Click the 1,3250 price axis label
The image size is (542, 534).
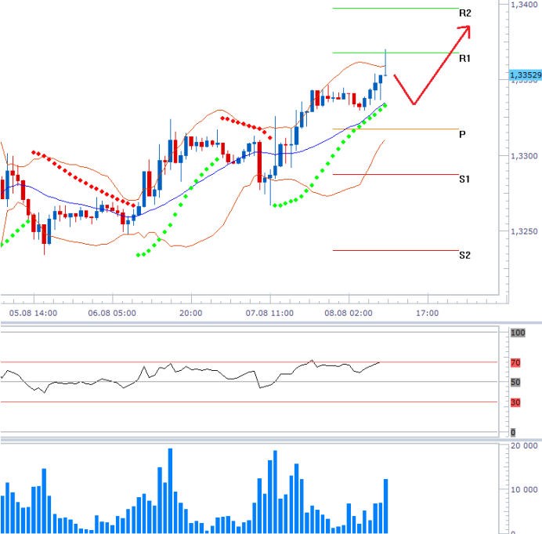pos(524,231)
